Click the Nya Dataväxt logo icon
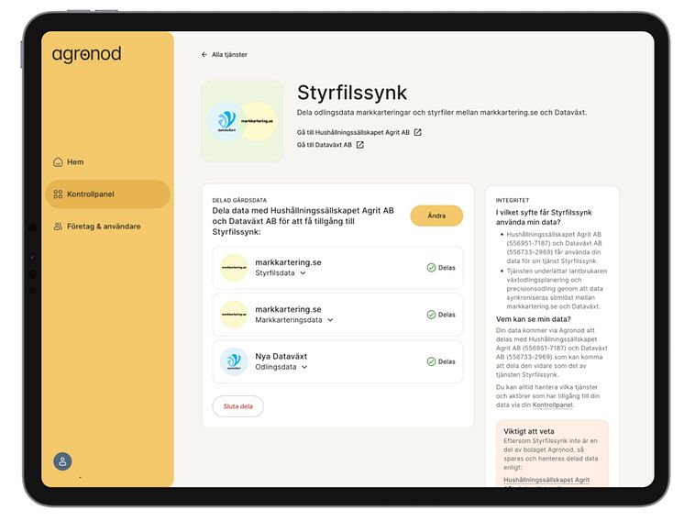The width and height of the screenshot is (684, 521). 234,361
